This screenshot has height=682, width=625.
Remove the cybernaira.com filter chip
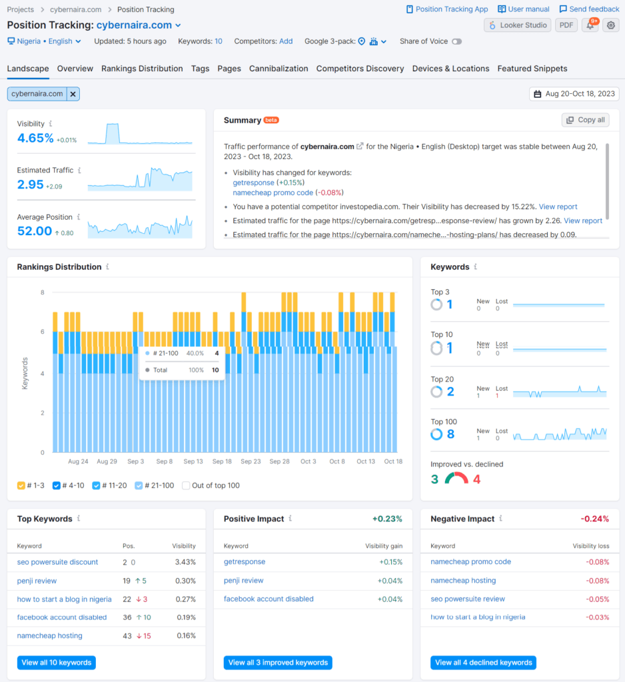(x=73, y=94)
